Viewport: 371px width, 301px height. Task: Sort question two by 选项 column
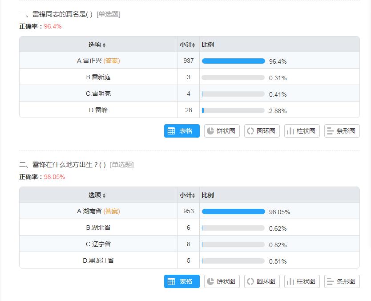(x=97, y=195)
